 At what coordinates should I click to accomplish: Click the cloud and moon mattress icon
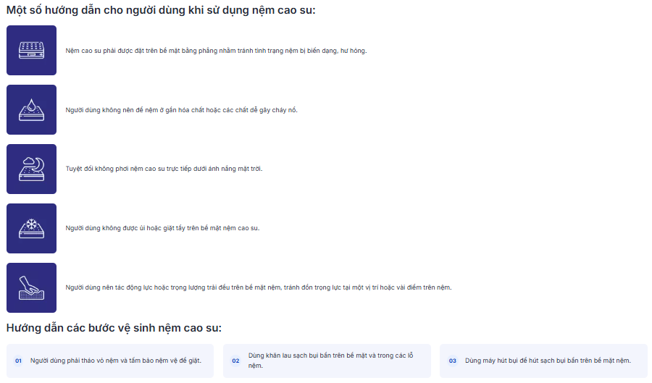[x=31, y=169]
